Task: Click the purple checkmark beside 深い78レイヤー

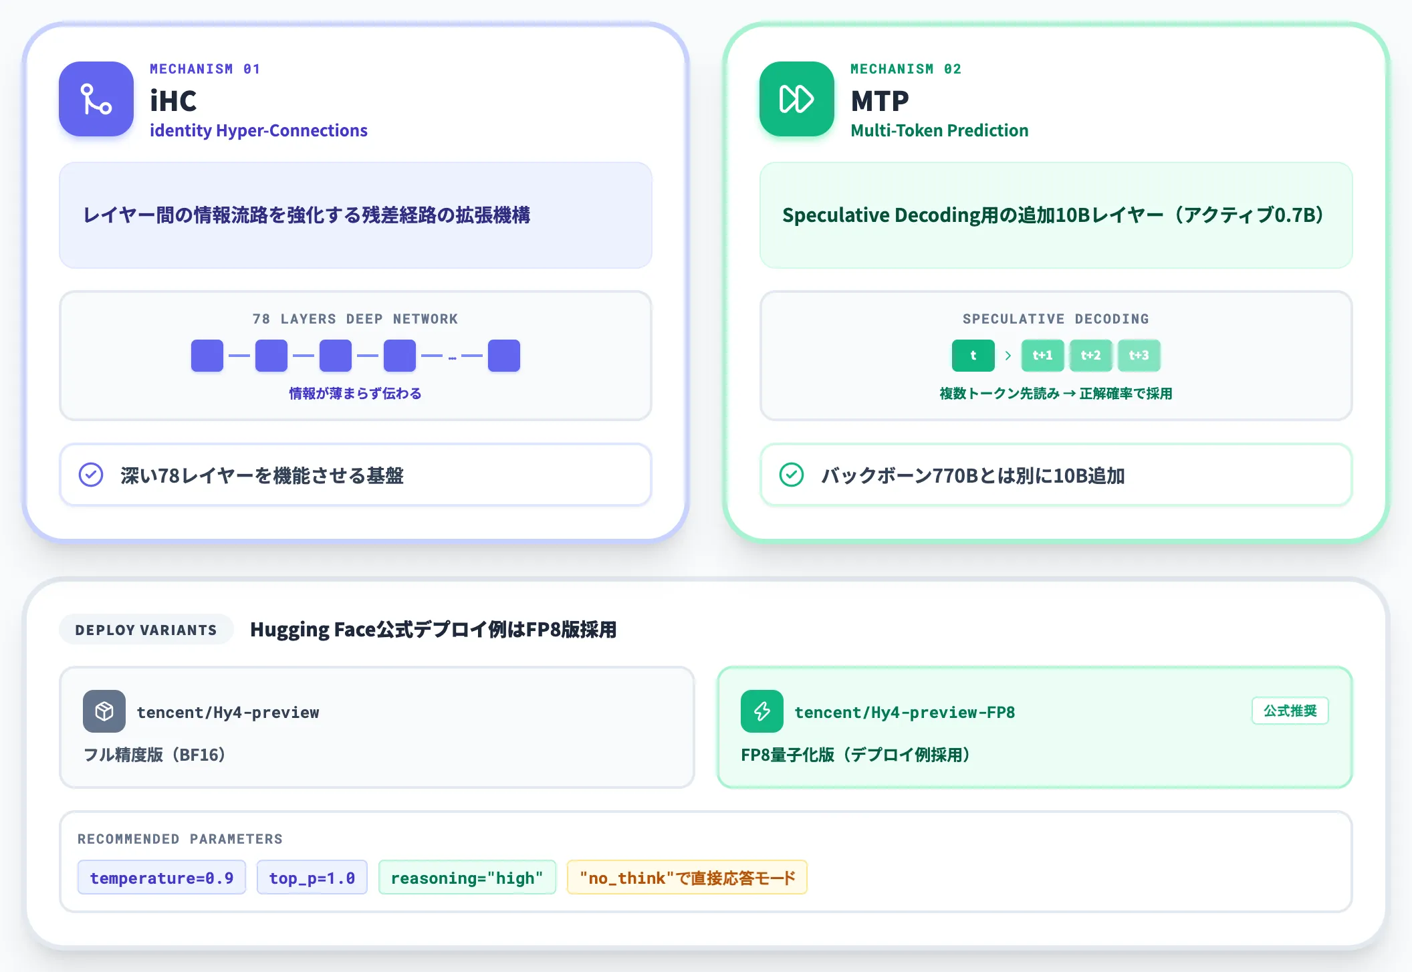Action: coord(91,475)
